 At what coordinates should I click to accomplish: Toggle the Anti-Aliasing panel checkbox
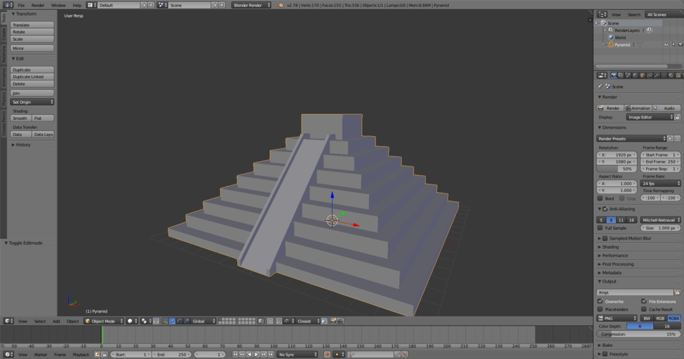(x=605, y=209)
